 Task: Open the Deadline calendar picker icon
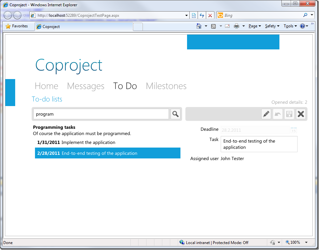294,130
